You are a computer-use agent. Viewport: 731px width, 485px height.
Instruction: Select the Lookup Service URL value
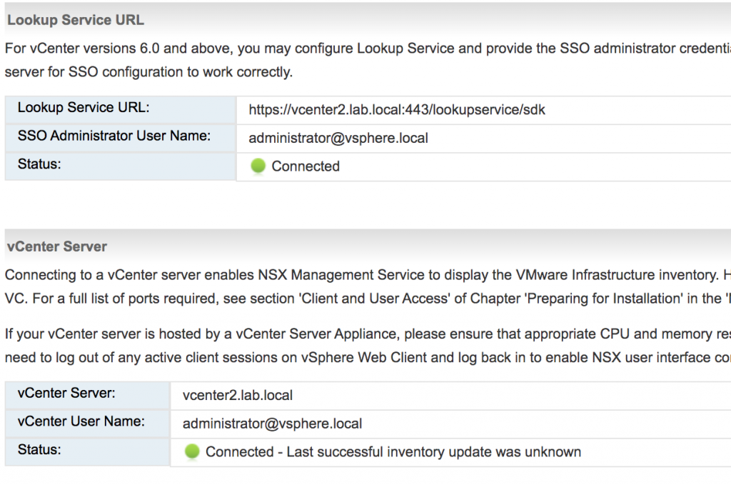click(397, 109)
